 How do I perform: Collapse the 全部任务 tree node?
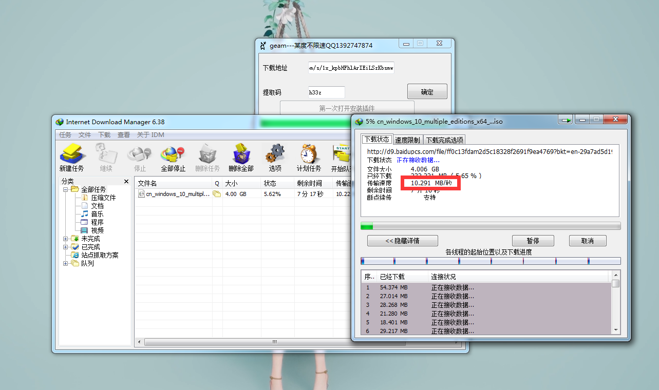pos(66,189)
